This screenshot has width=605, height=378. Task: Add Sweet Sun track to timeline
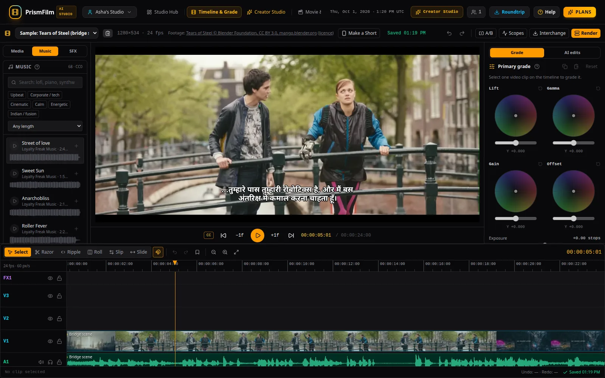point(76,174)
